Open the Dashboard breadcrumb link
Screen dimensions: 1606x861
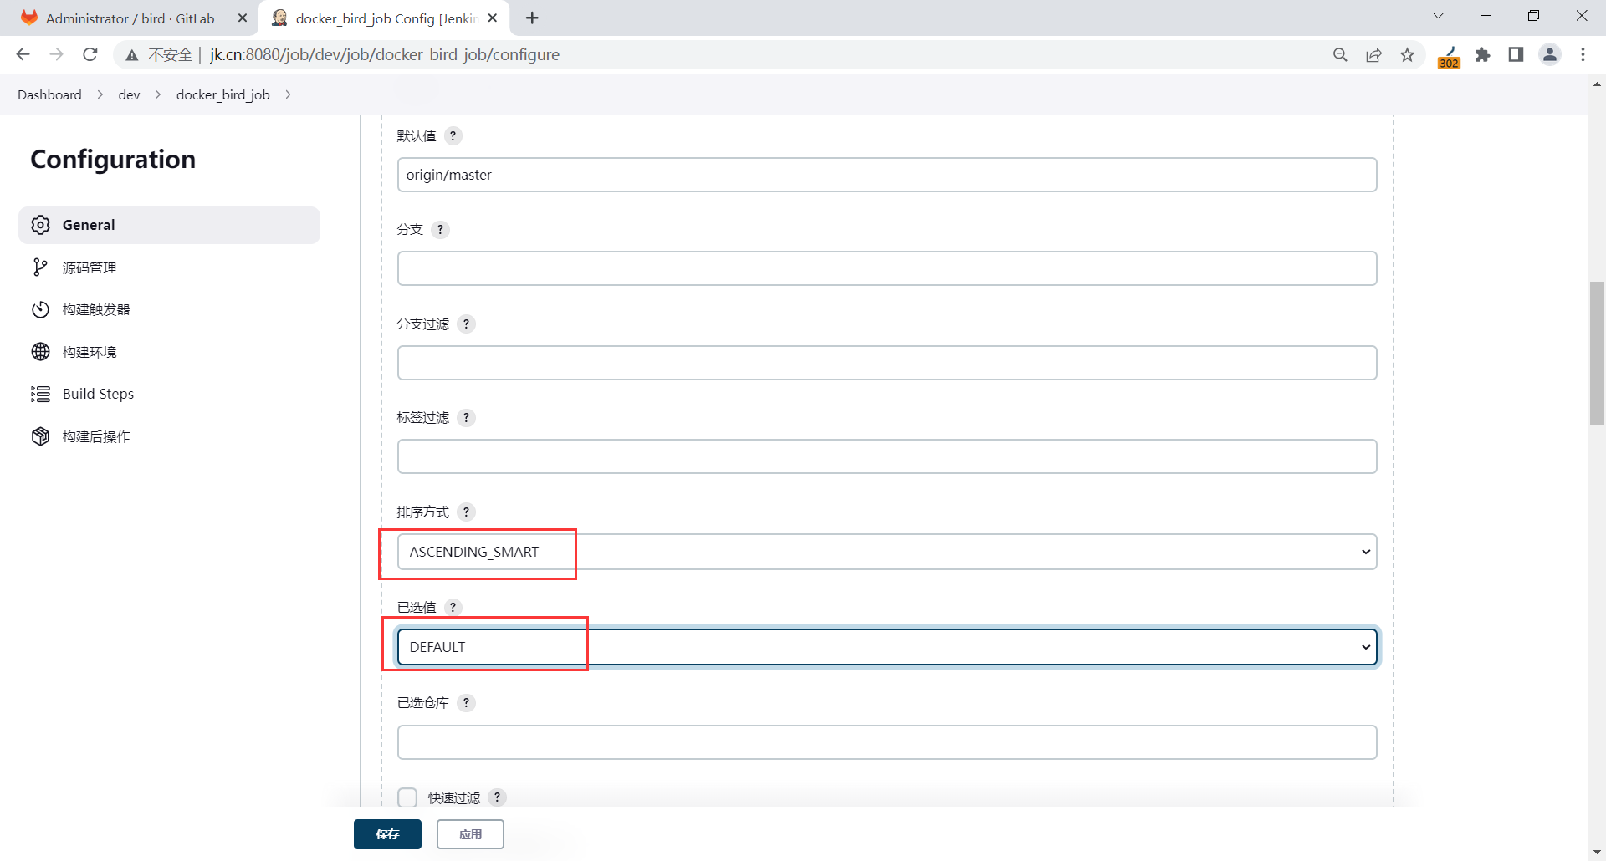click(49, 94)
